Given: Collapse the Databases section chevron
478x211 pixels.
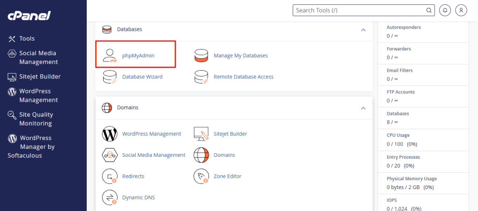Looking at the screenshot, I should point(363,30).
